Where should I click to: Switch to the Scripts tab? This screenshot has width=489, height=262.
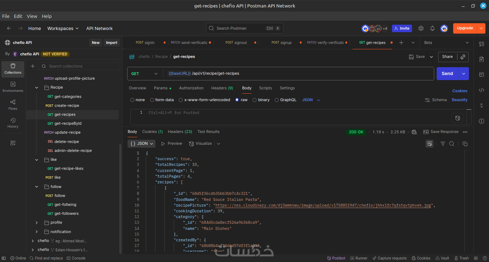[x=265, y=88]
